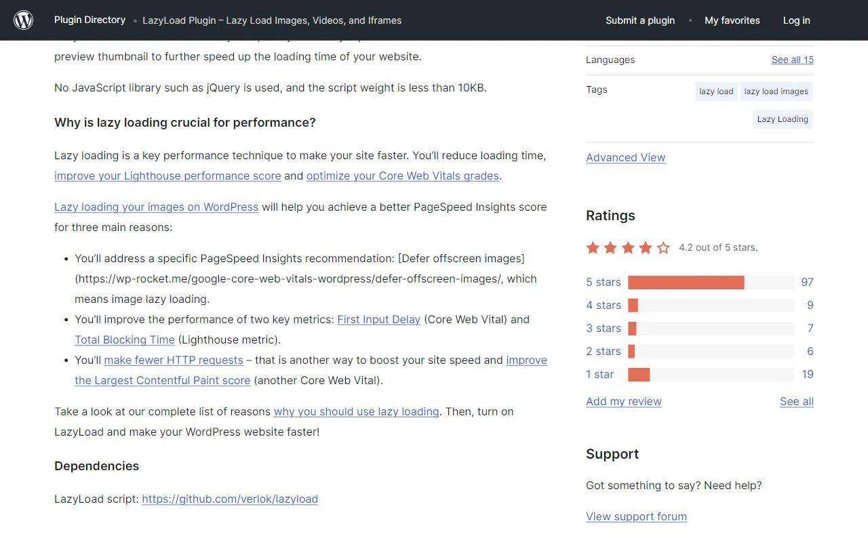Viewport: 868px width, 542px height.
Task: Filter reviews by 1 star
Action: click(600, 374)
